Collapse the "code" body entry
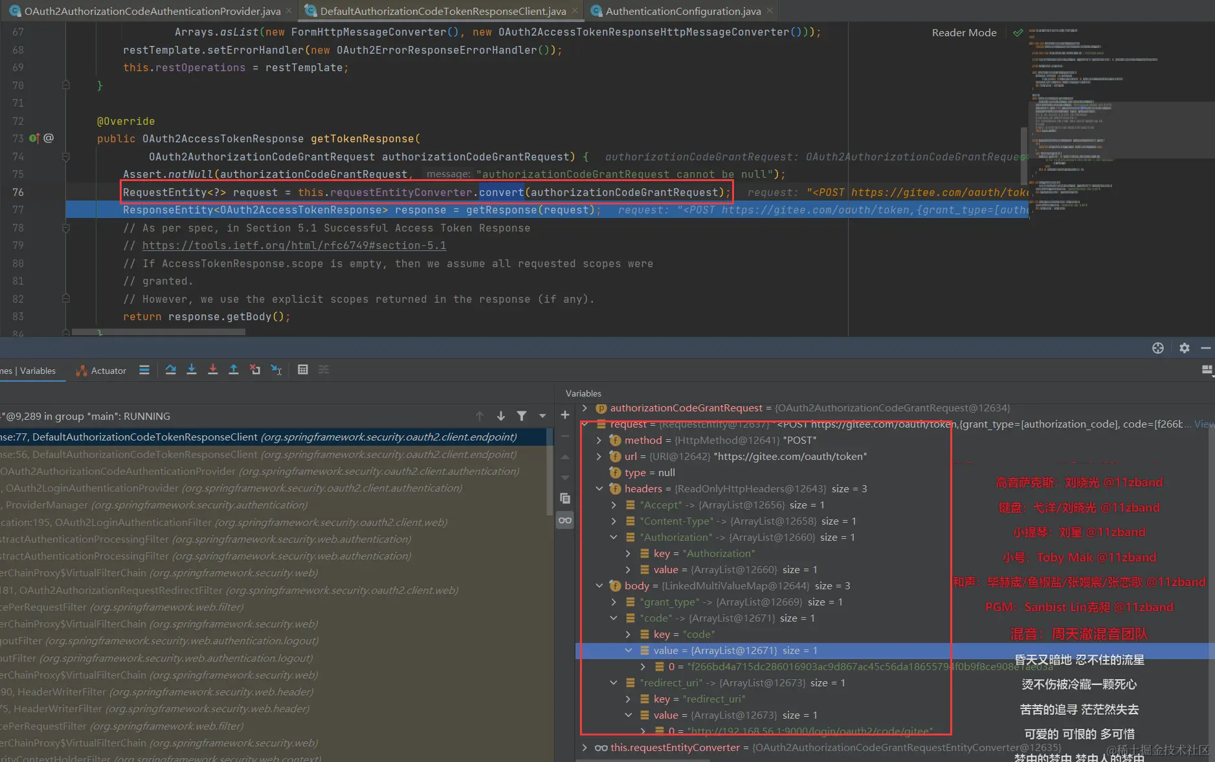Image resolution: width=1215 pixels, height=762 pixels. tap(614, 618)
